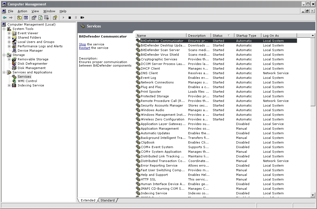Image resolution: width=317 pixels, height=209 pixels.
Task: Click the Stop the service link
Action: click(82, 44)
